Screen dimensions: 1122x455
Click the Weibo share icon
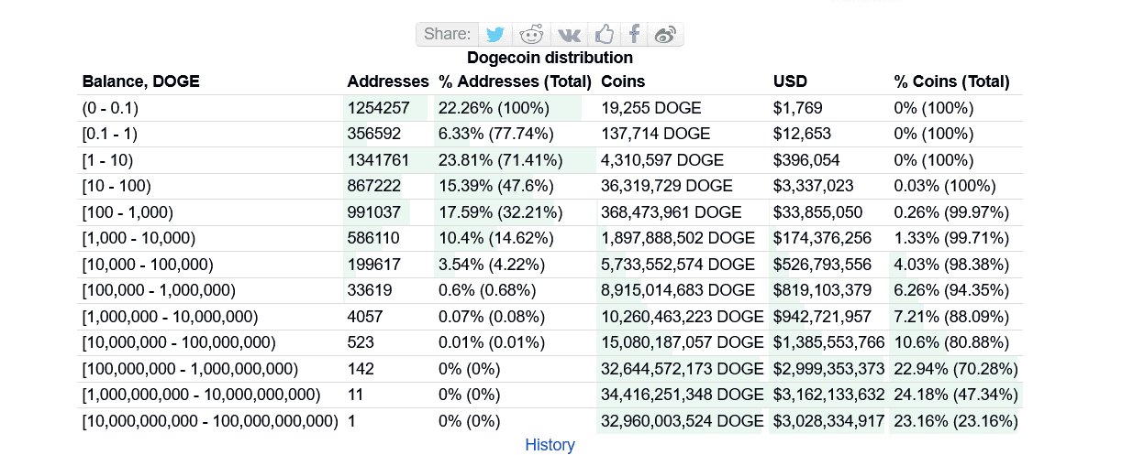(666, 35)
